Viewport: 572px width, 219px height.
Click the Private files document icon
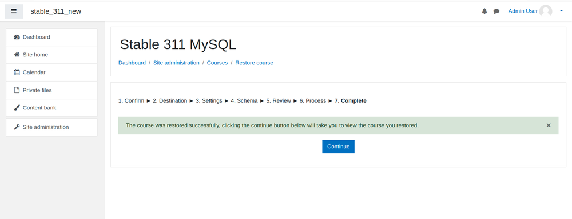[17, 90]
